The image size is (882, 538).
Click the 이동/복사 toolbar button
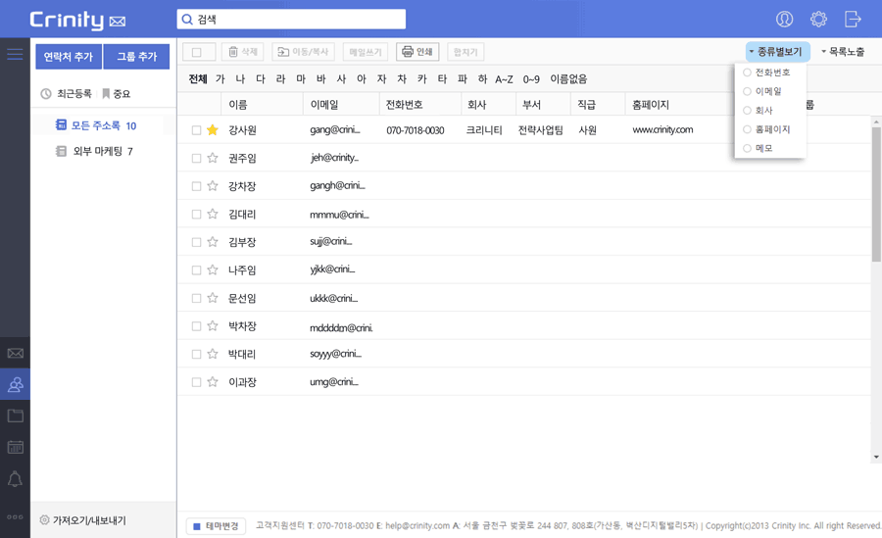pyautogui.click(x=303, y=52)
